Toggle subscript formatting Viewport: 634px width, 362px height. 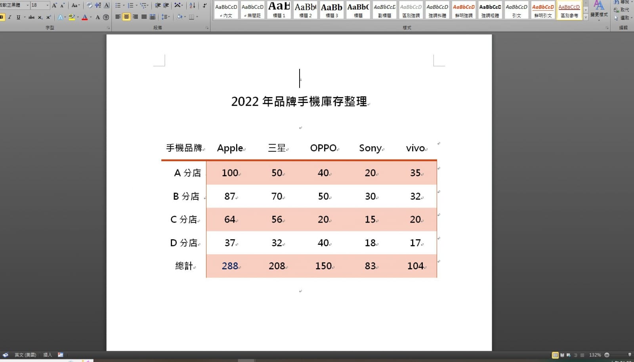40,17
